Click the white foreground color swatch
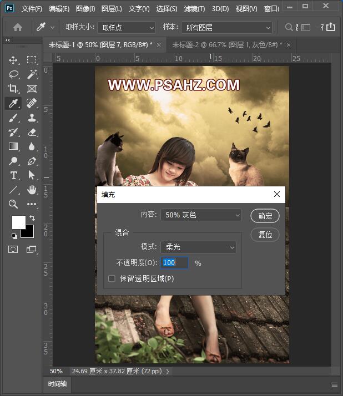Screen dimensions: 343x396 [x=18, y=221]
